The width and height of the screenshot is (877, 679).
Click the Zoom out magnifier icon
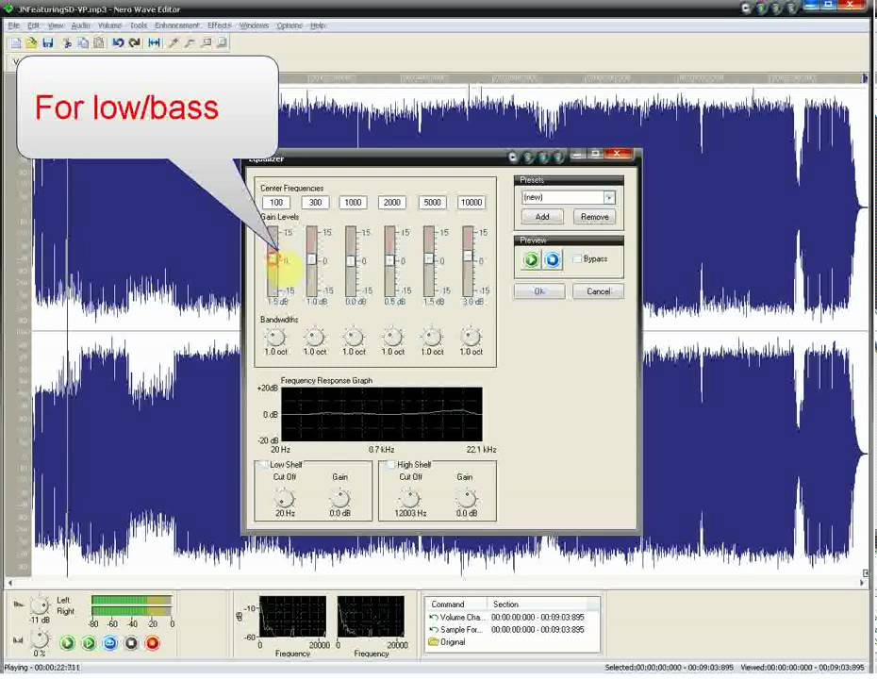(190, 43)
